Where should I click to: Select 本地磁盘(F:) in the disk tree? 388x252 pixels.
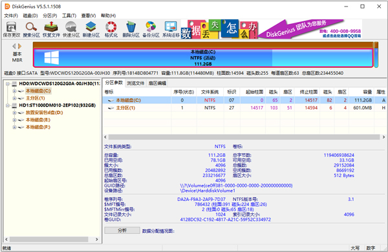click(x=38, y=127)
